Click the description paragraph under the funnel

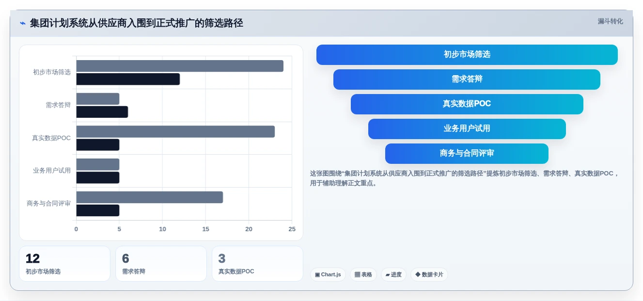click(465, 178)
